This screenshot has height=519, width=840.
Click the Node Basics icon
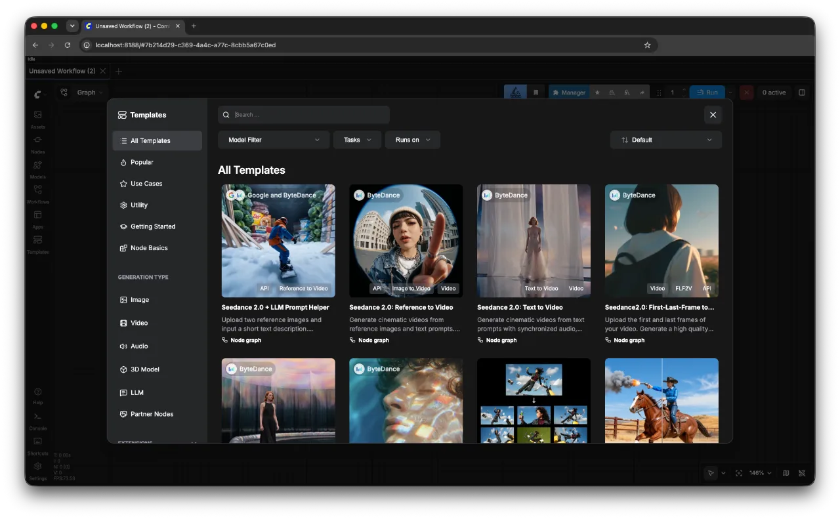(123, 248)
